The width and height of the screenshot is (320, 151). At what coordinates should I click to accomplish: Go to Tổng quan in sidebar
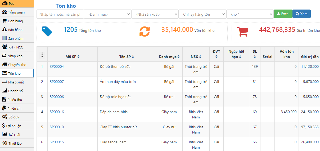[x=17, y=12]
